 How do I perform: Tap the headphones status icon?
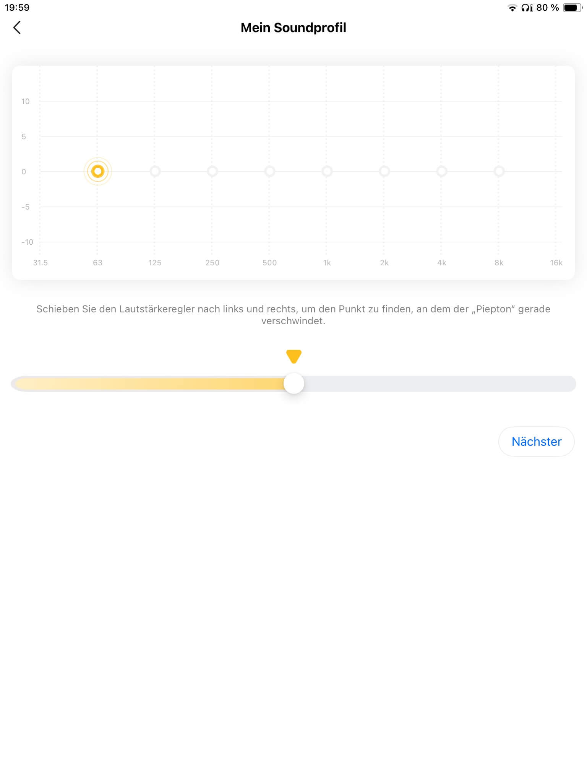pyautogui.click(x=527, y=8)
